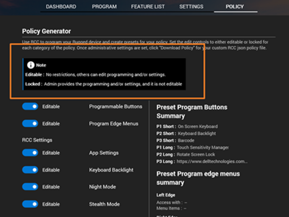
Task: Toggle the Programmable Buttons editable switch
Action: coord(30,107)
